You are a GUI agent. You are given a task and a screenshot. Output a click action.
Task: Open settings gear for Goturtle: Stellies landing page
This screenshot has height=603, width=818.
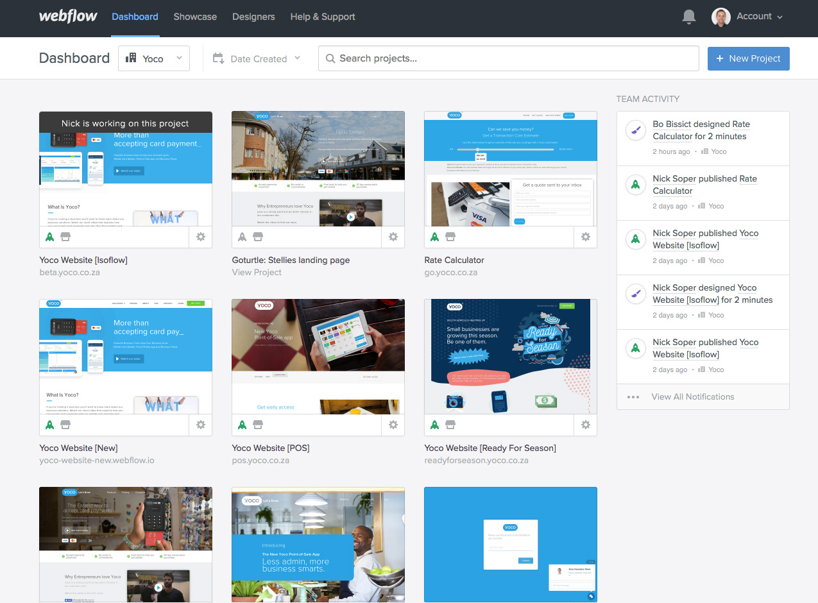click(x=393, y=237)
